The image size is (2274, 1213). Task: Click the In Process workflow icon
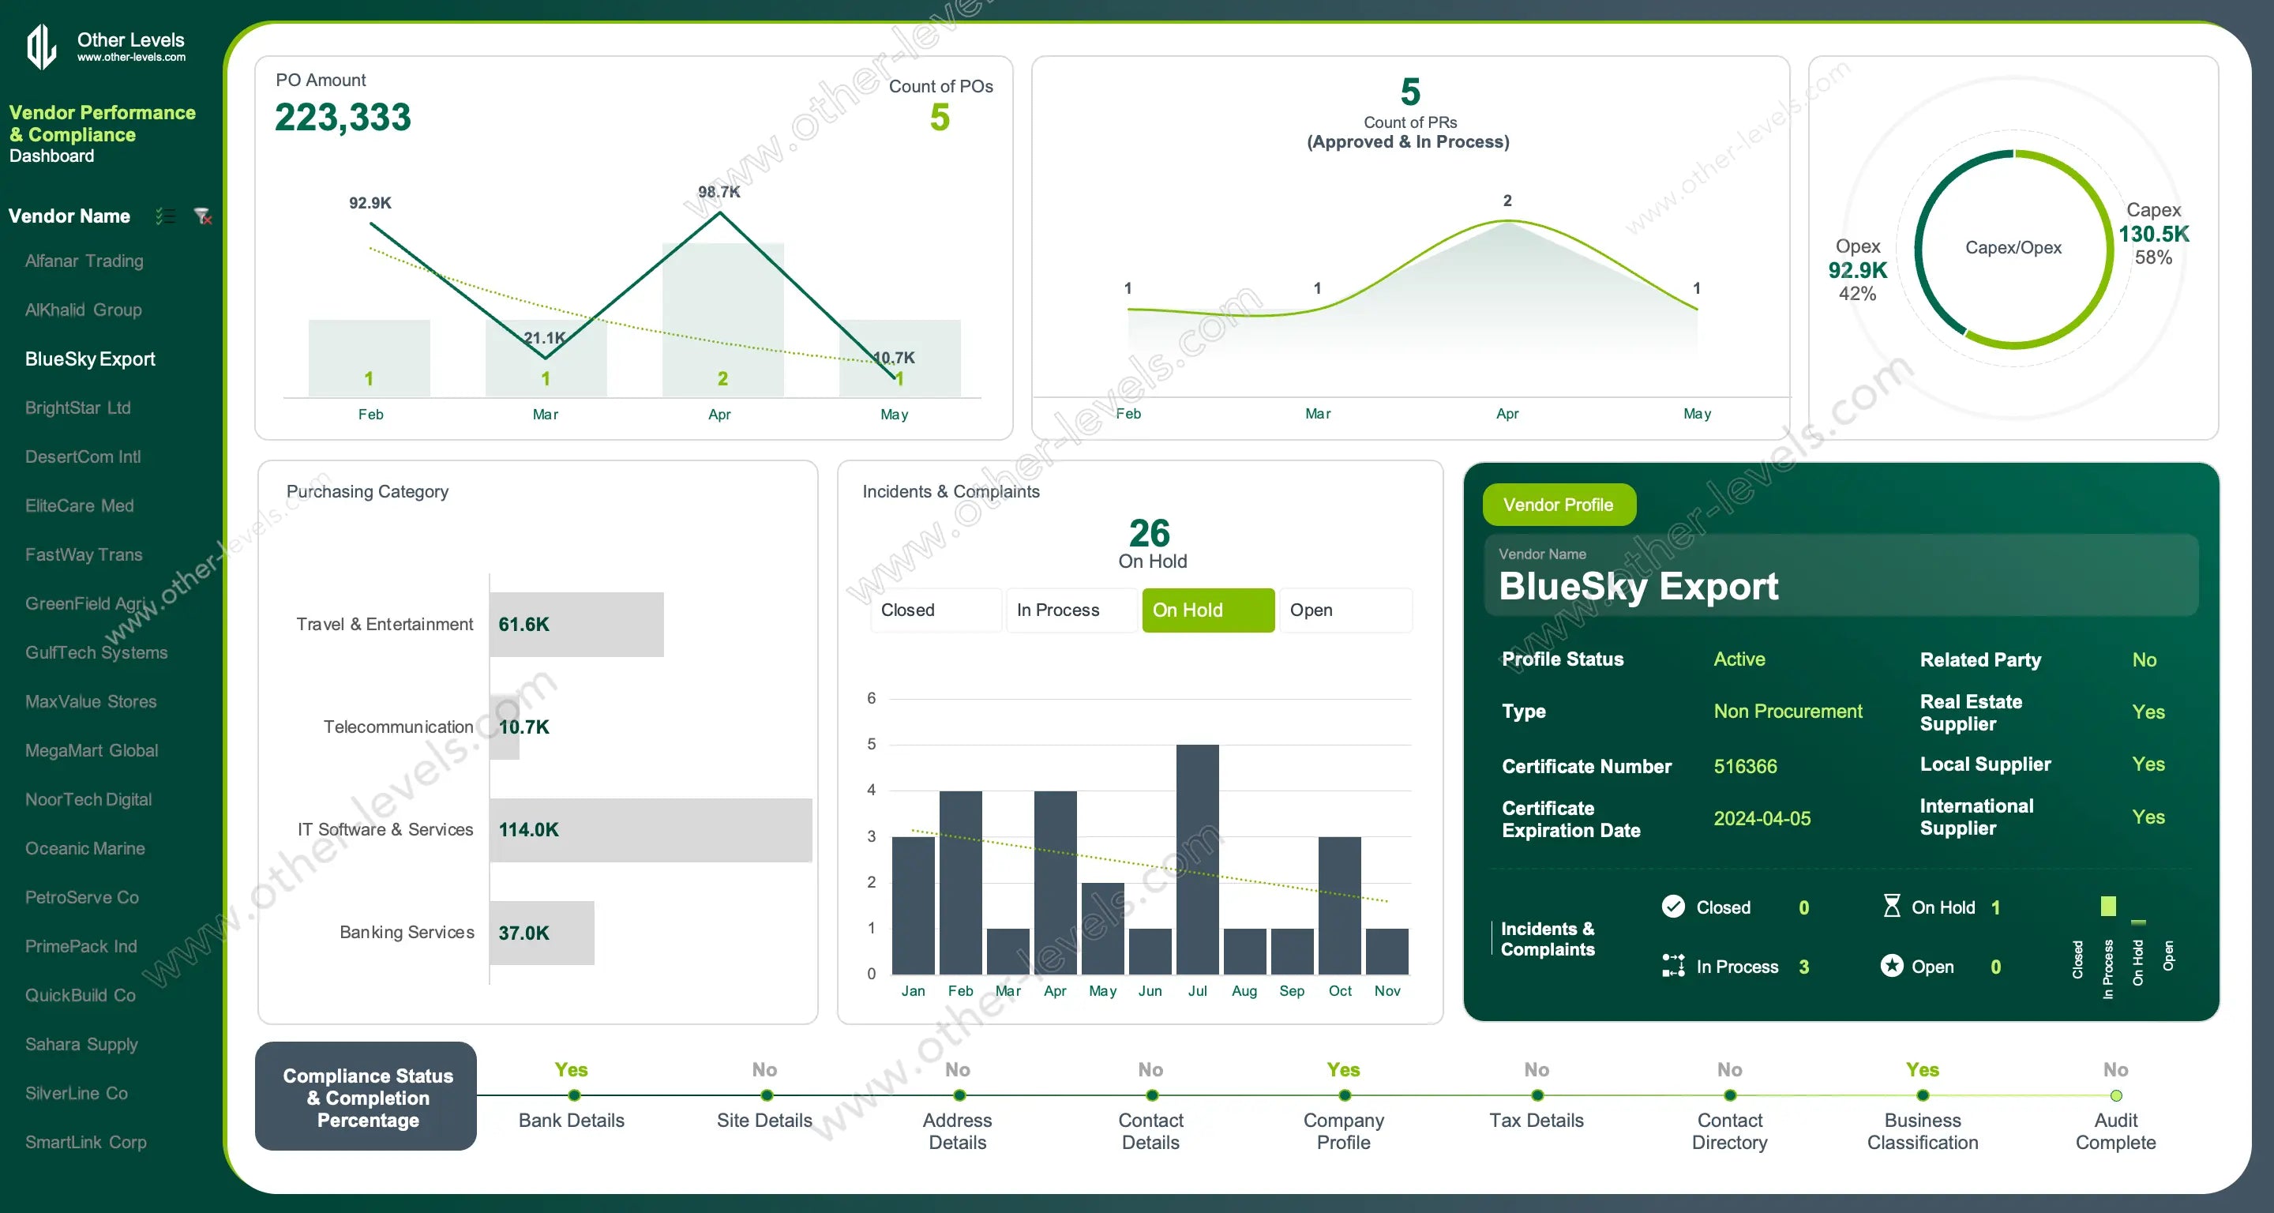[1673, 966]
